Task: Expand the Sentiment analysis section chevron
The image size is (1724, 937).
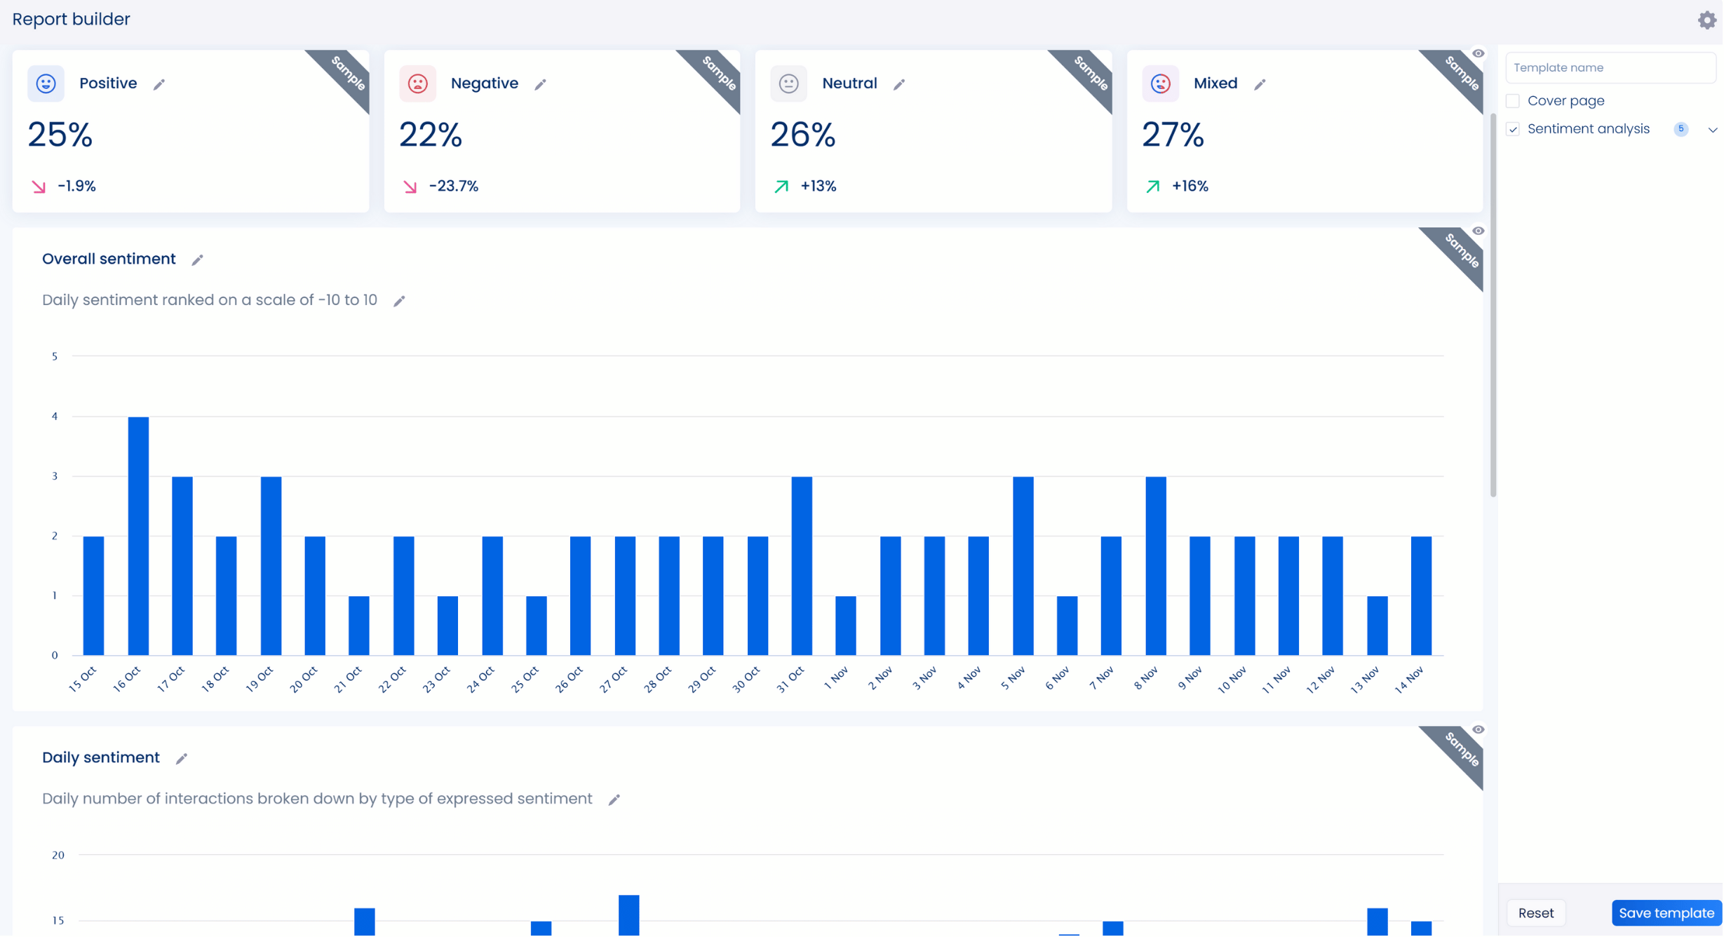Action: click(x=1712, y=130)
